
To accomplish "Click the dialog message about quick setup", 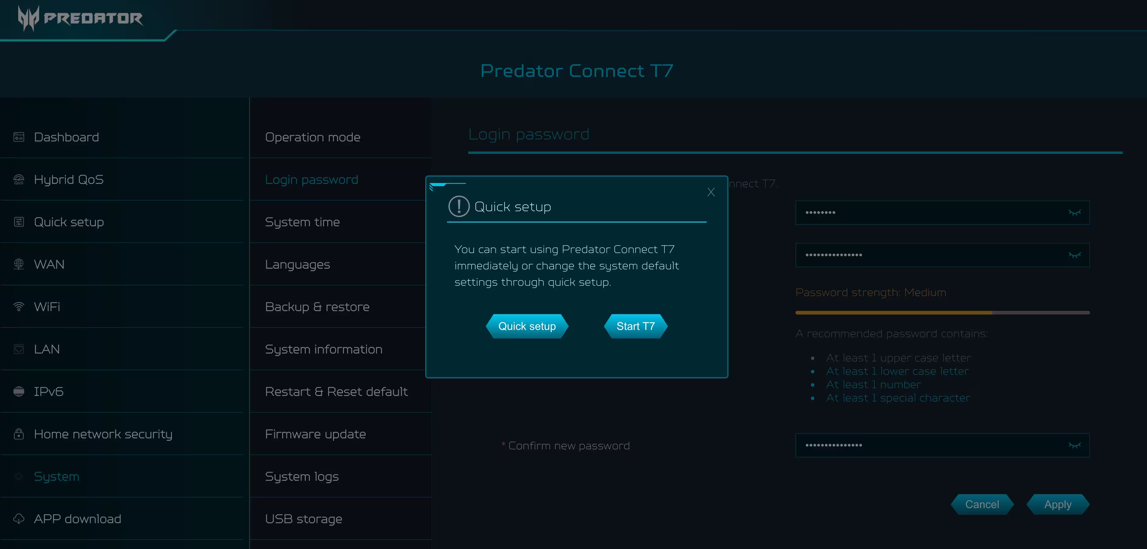I will [567, 266].
